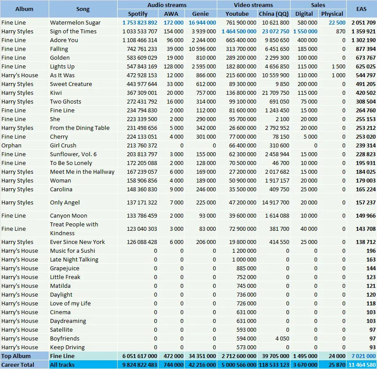
Task: Select the Spotify column header
Action: pos(138,14)
